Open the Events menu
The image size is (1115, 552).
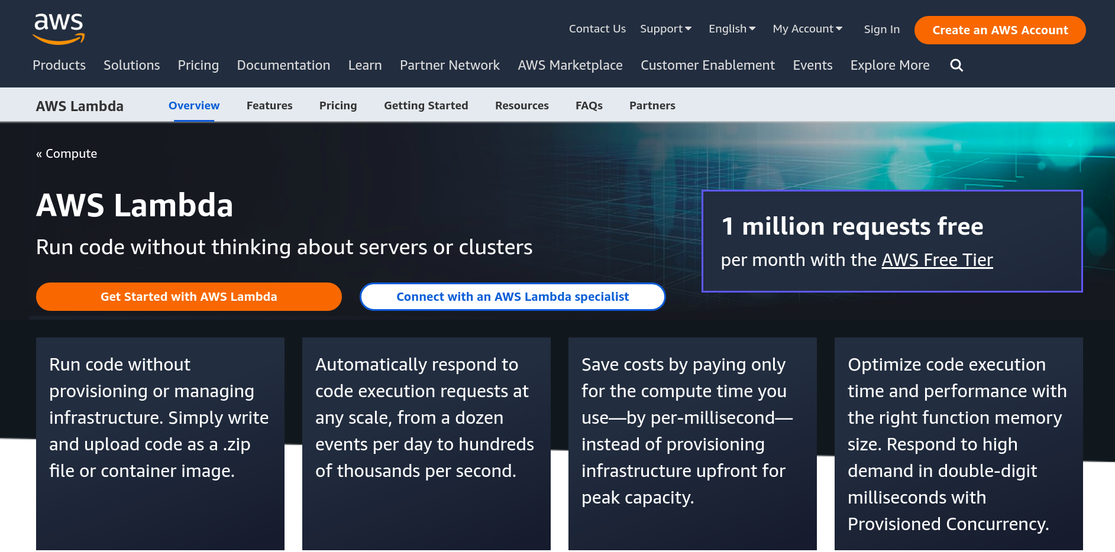click(x=812, y=65)
